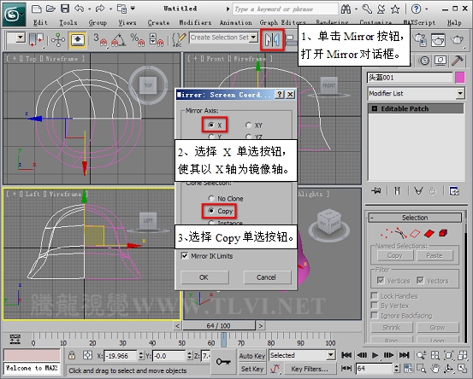
Task: Click the Auto Key button
Action: tap(252, 356)
